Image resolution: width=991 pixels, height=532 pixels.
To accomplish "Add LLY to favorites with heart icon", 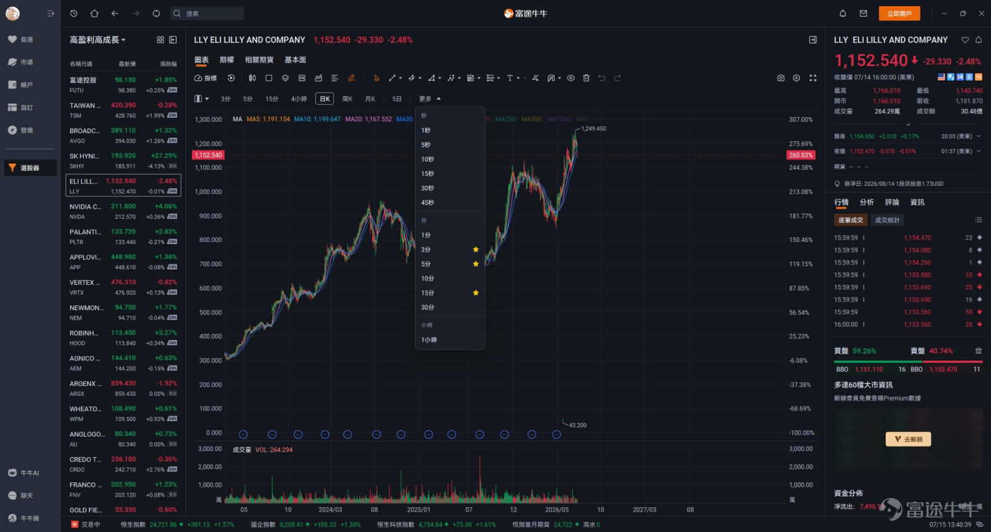I will [x=965, y=40].
